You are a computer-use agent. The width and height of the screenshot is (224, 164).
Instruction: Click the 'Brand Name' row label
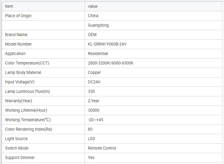click(x=16, y=35)
